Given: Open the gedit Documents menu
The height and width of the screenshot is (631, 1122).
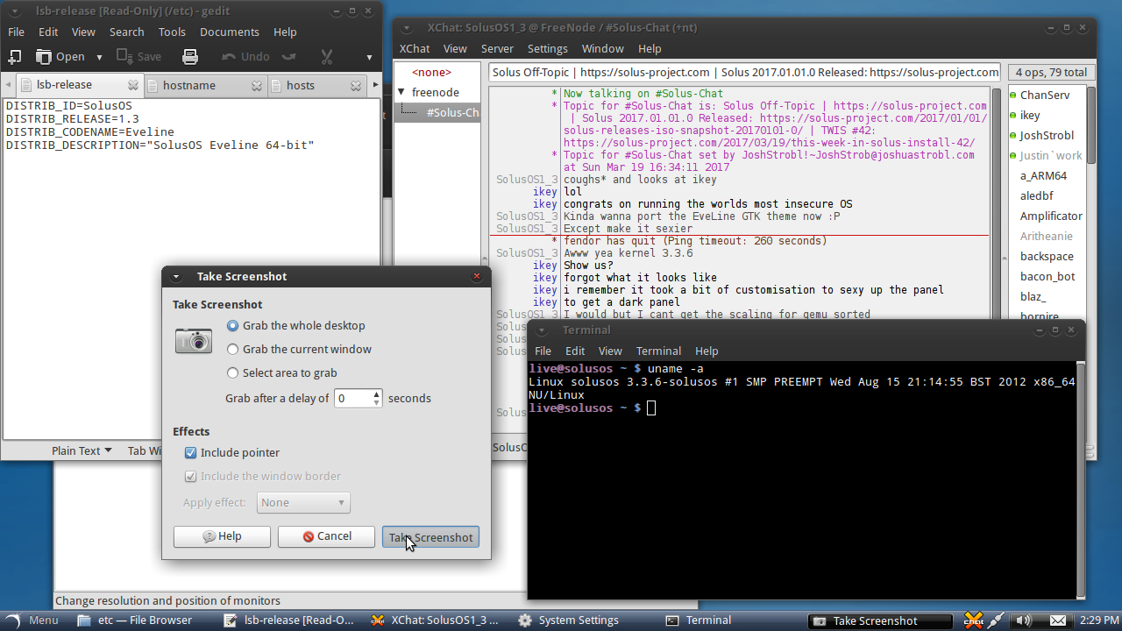Looking at the screenshot, I should tap(230, 32).
